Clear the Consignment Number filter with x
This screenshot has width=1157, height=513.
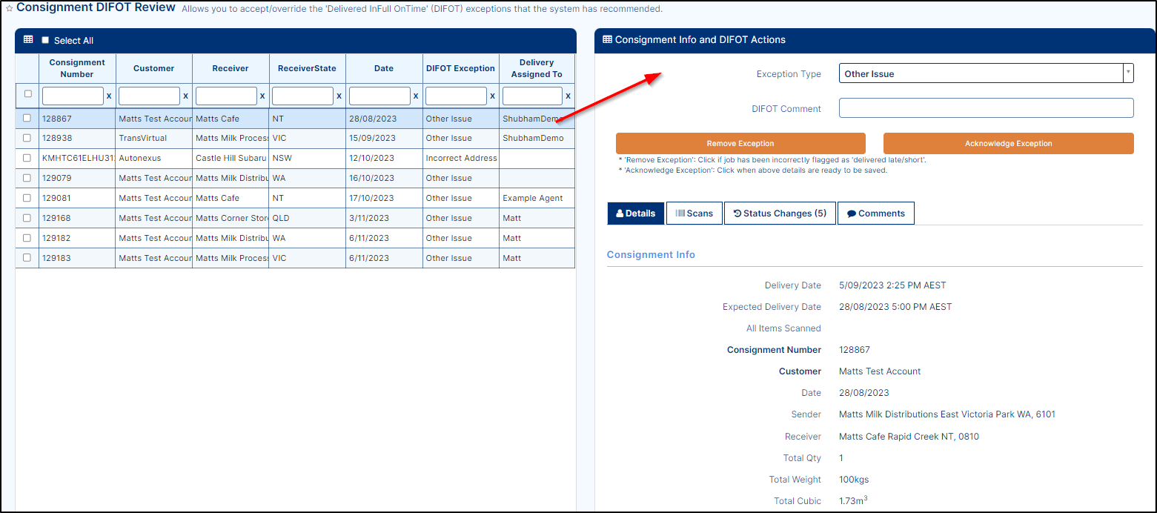(x=109, y=96)
